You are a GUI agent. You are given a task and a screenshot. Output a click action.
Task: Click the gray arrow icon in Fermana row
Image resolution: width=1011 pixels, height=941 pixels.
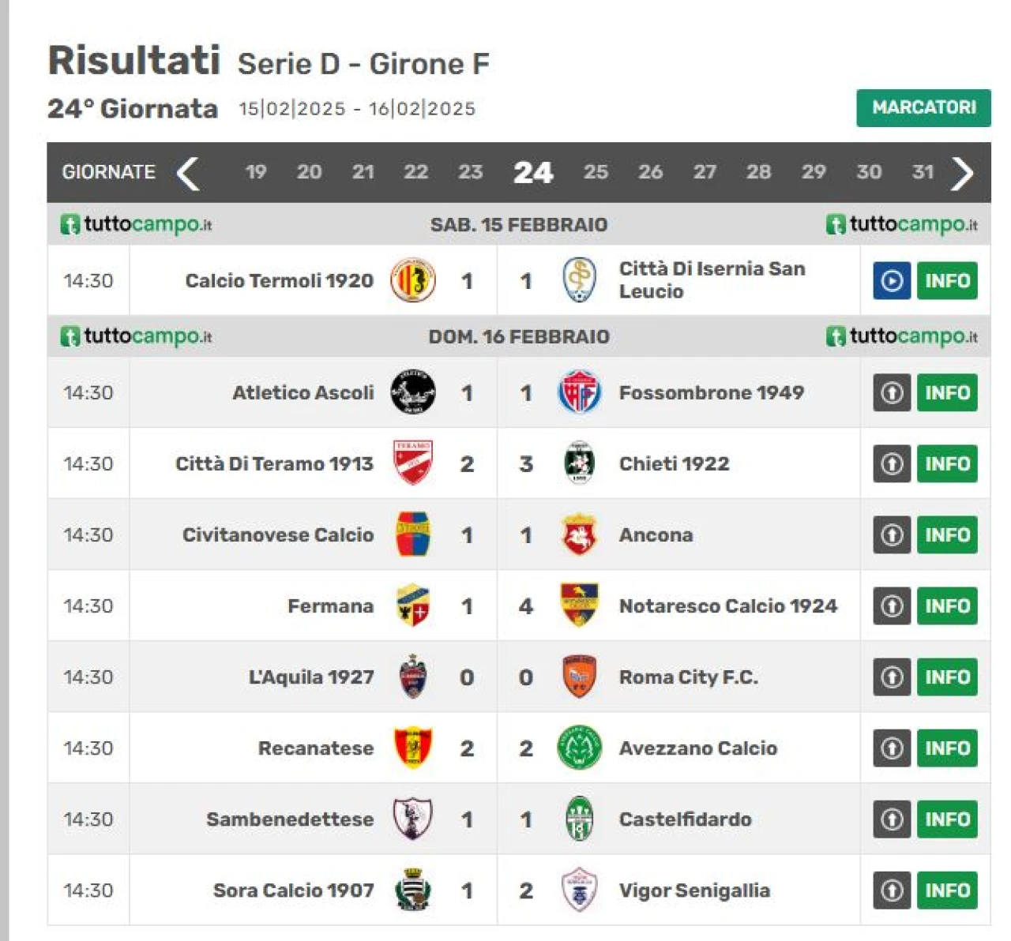click(892, 606)
